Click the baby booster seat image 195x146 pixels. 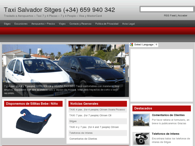coord(34,121)
